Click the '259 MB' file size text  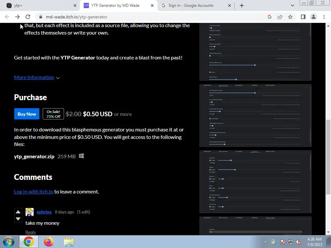67,156
